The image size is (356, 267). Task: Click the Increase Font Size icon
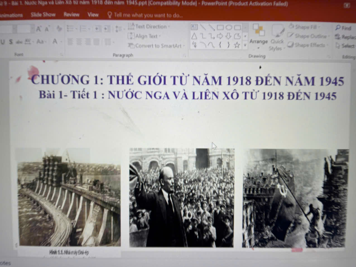click(39, 29)
